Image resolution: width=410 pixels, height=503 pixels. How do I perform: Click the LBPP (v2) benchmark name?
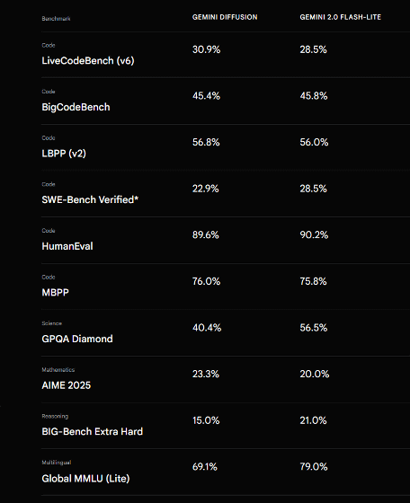64,154
